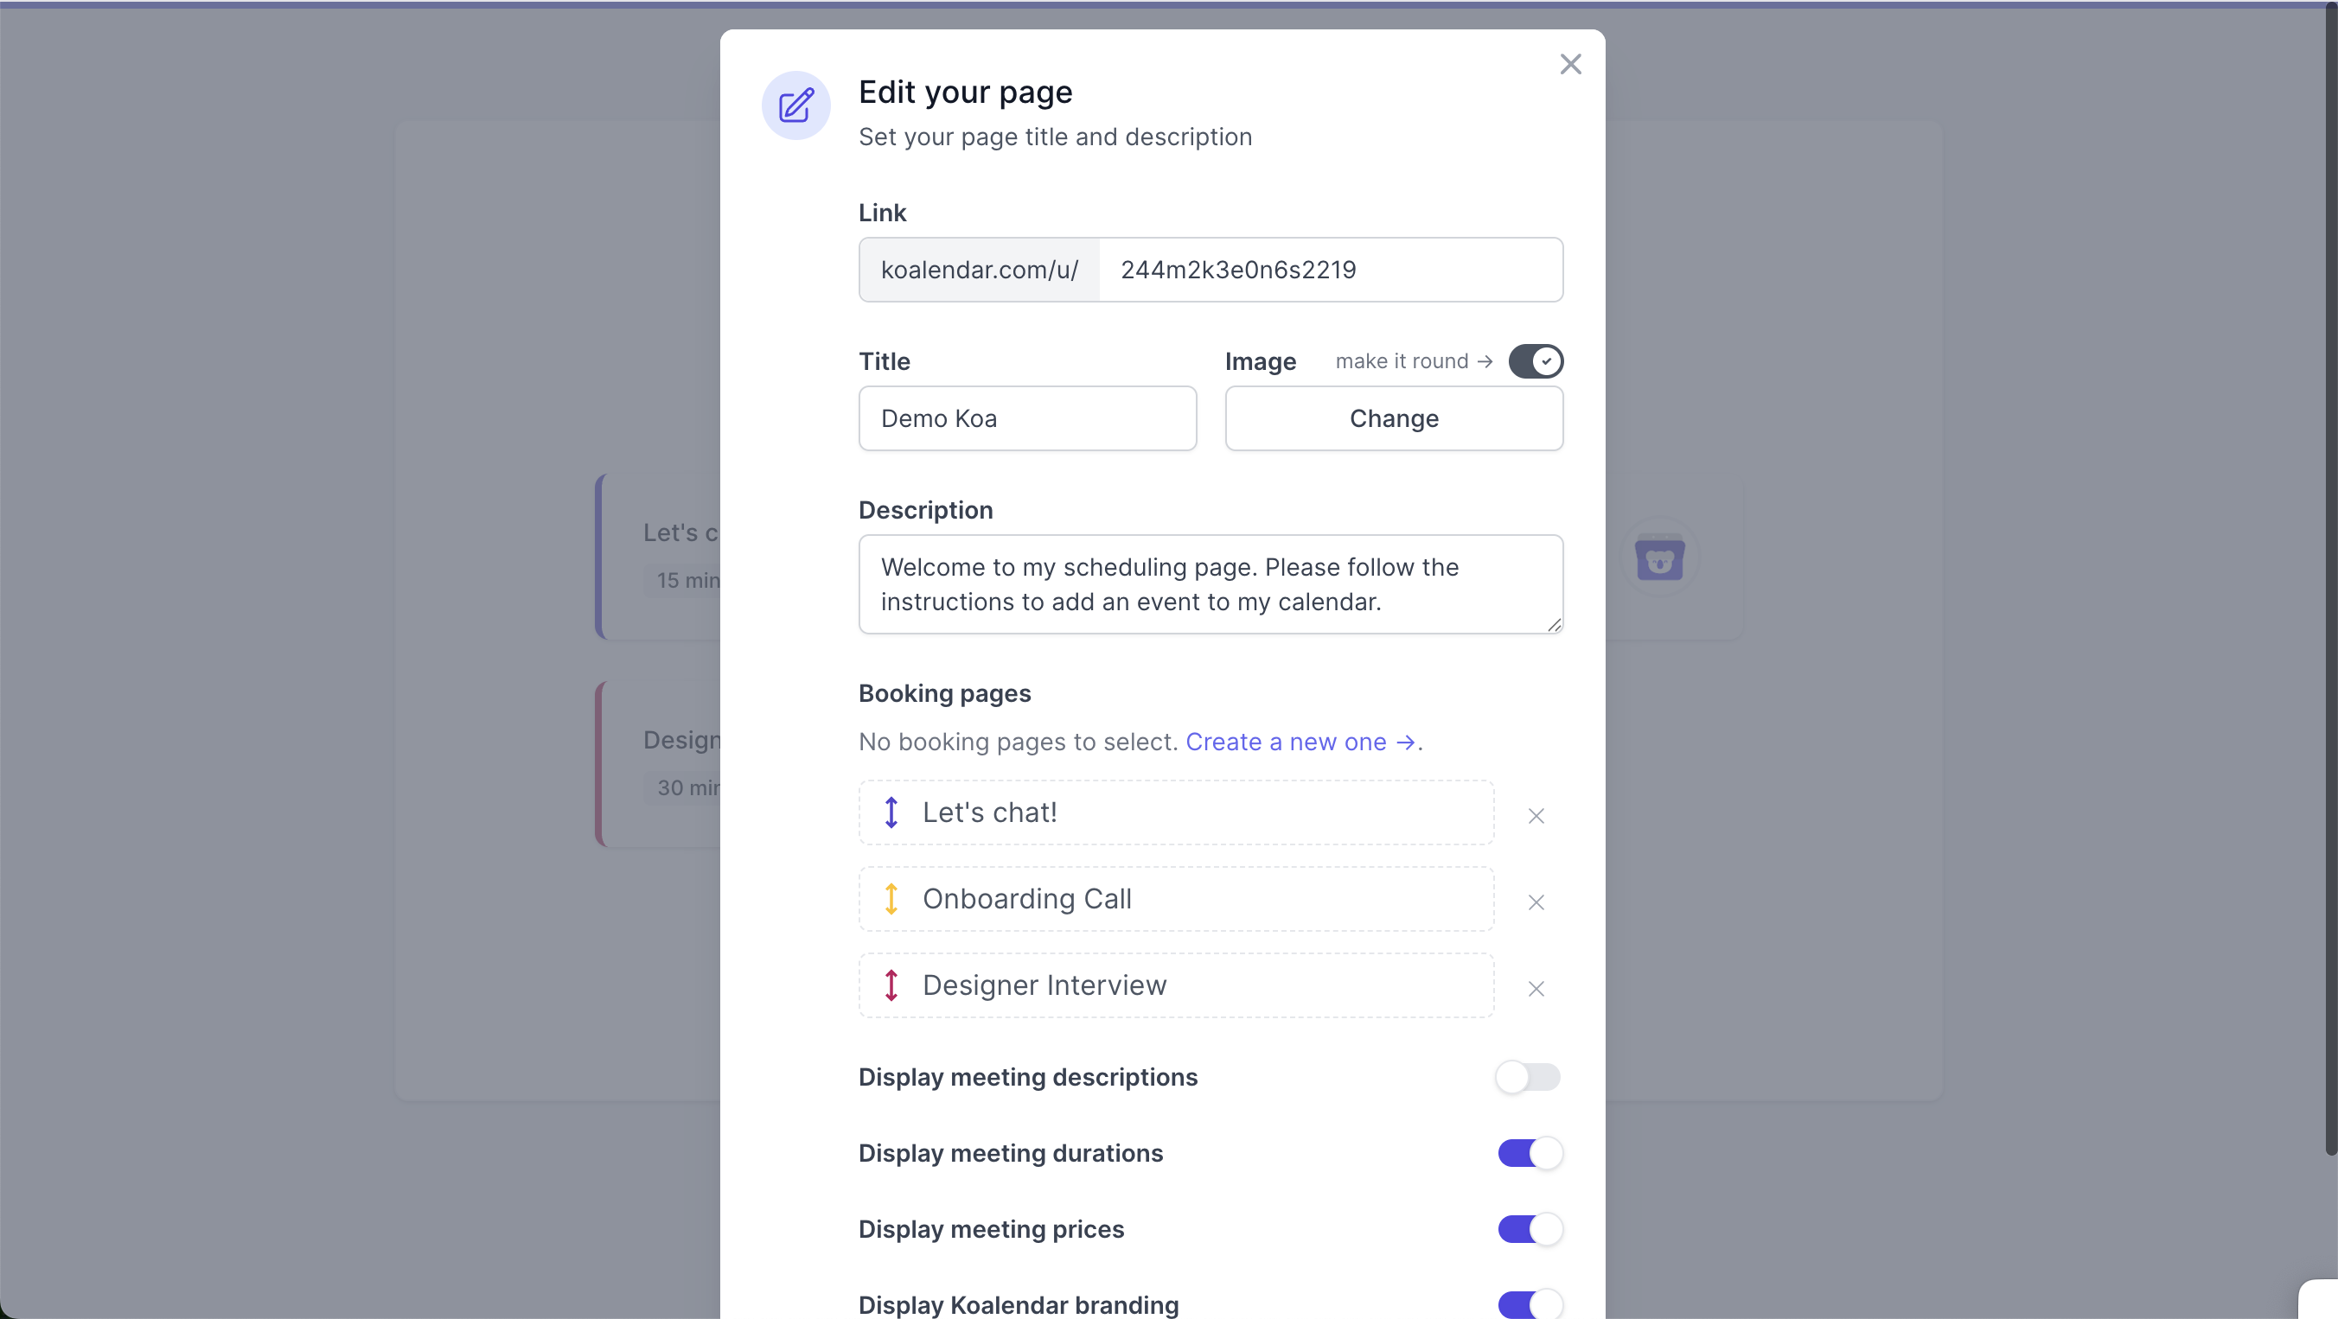Image resolution: width=2338 pixels, height=1319 pixels.
Task: Click the edit pencil icon in dialog header
Action: [796, 105]
